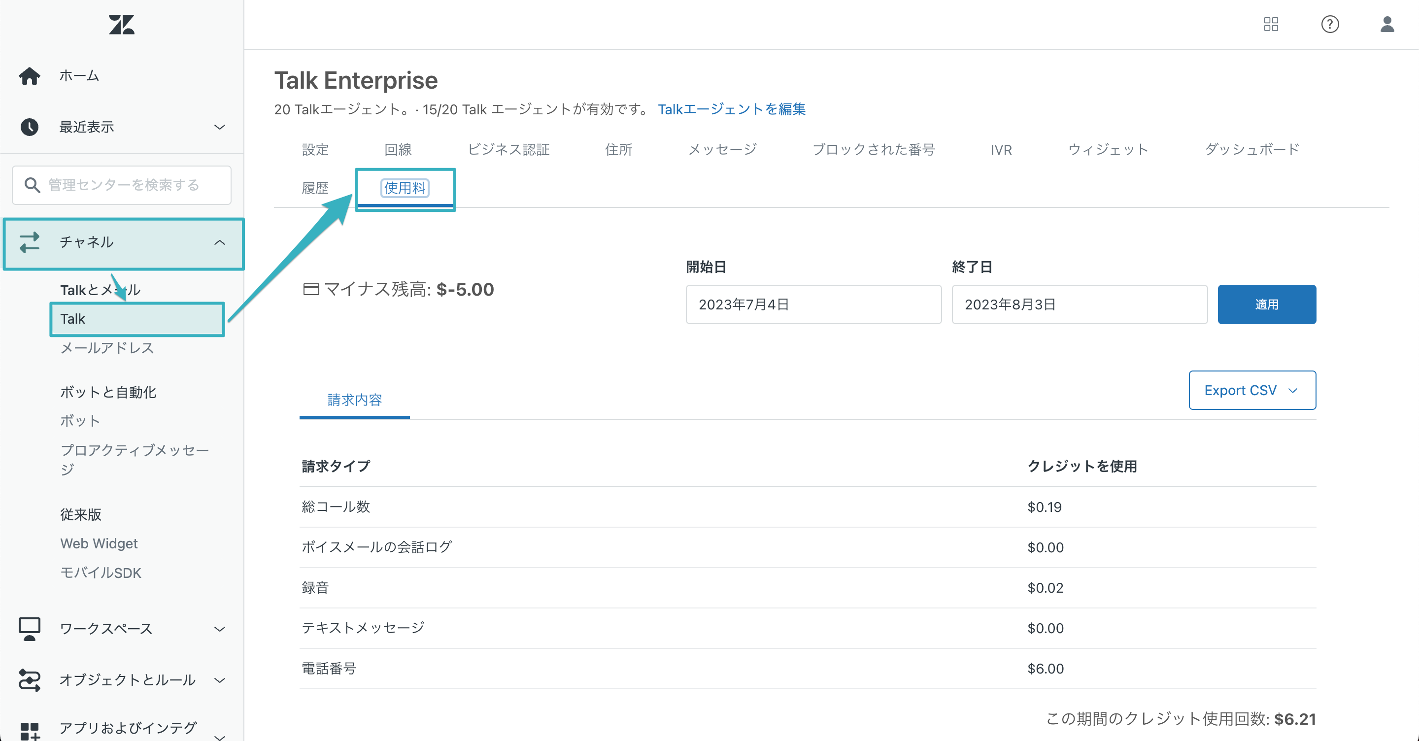Click the home house icon
This screenshot has width=1419, height=741.
tap(30, 76)
